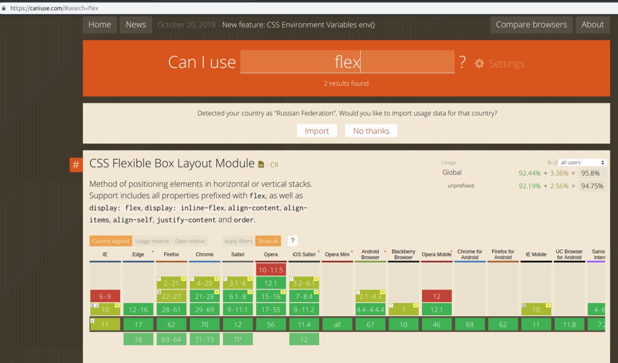The image size is (618, 363).
Task: Click note marker on IE 11 cell
Action: click(92, 321)
